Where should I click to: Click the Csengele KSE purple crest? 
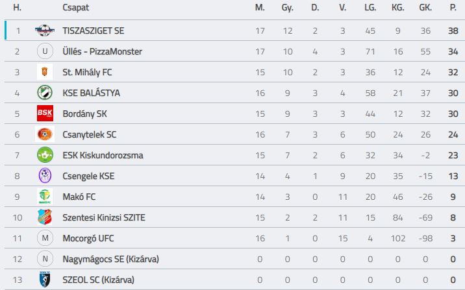[x=45, y=175]
